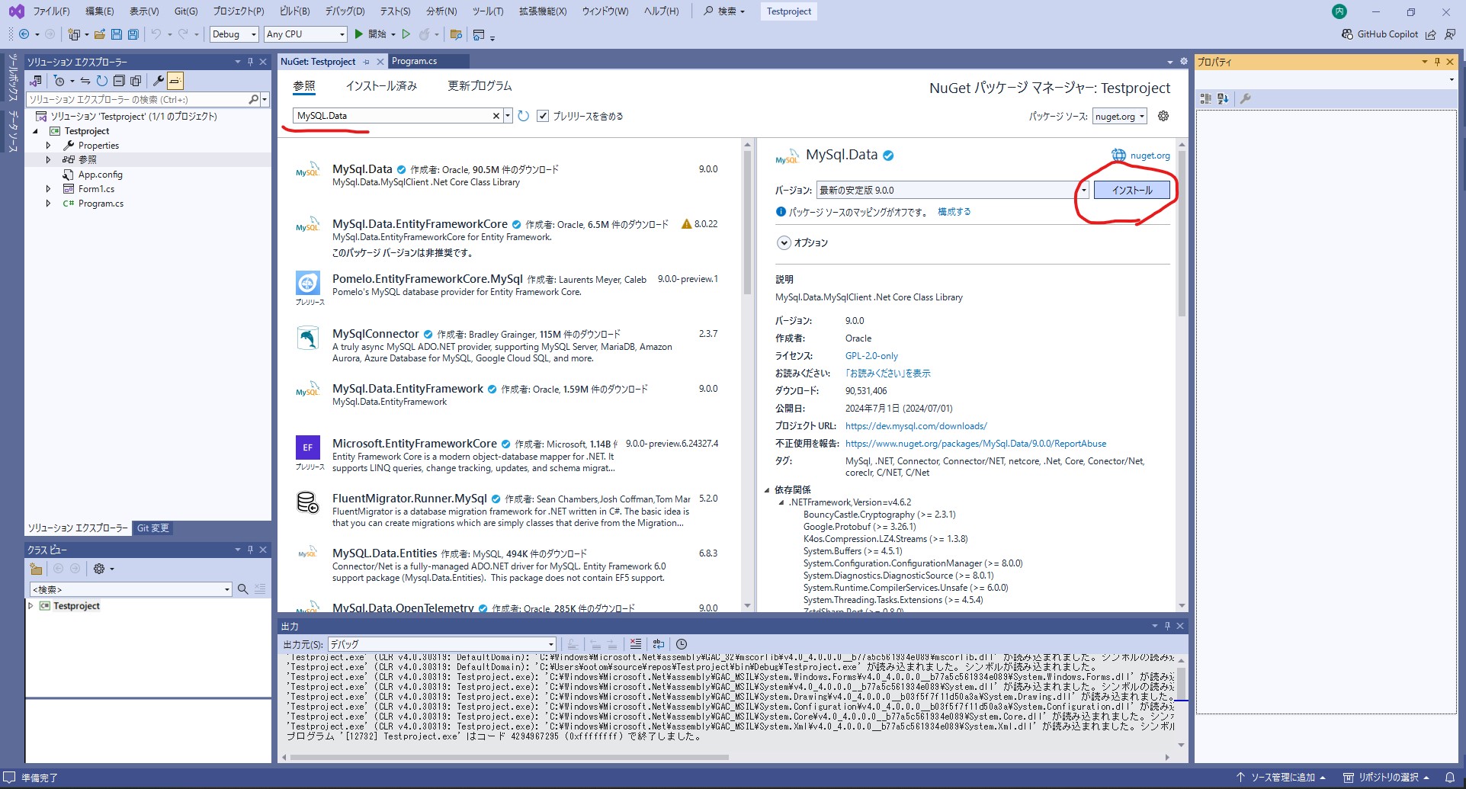Click into the NuGet search field
This screenshot has height=789, width=1466.
point(393,116)
